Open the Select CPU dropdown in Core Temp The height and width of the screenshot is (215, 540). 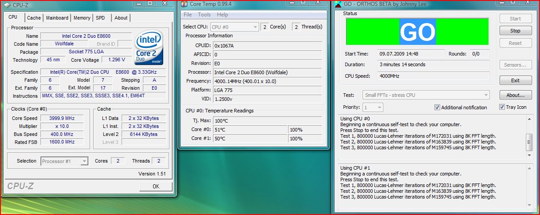(235, 27)
